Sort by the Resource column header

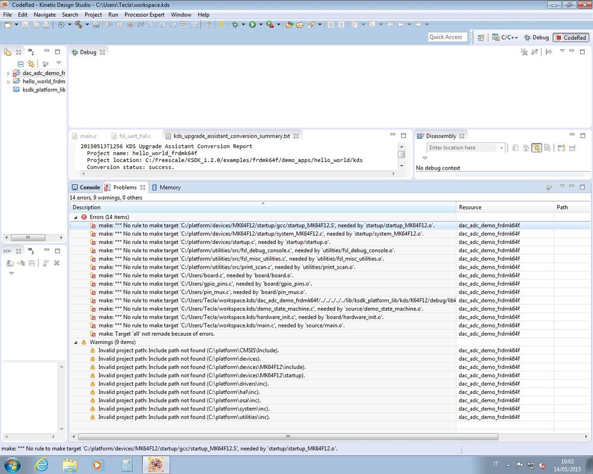[505, 208]
